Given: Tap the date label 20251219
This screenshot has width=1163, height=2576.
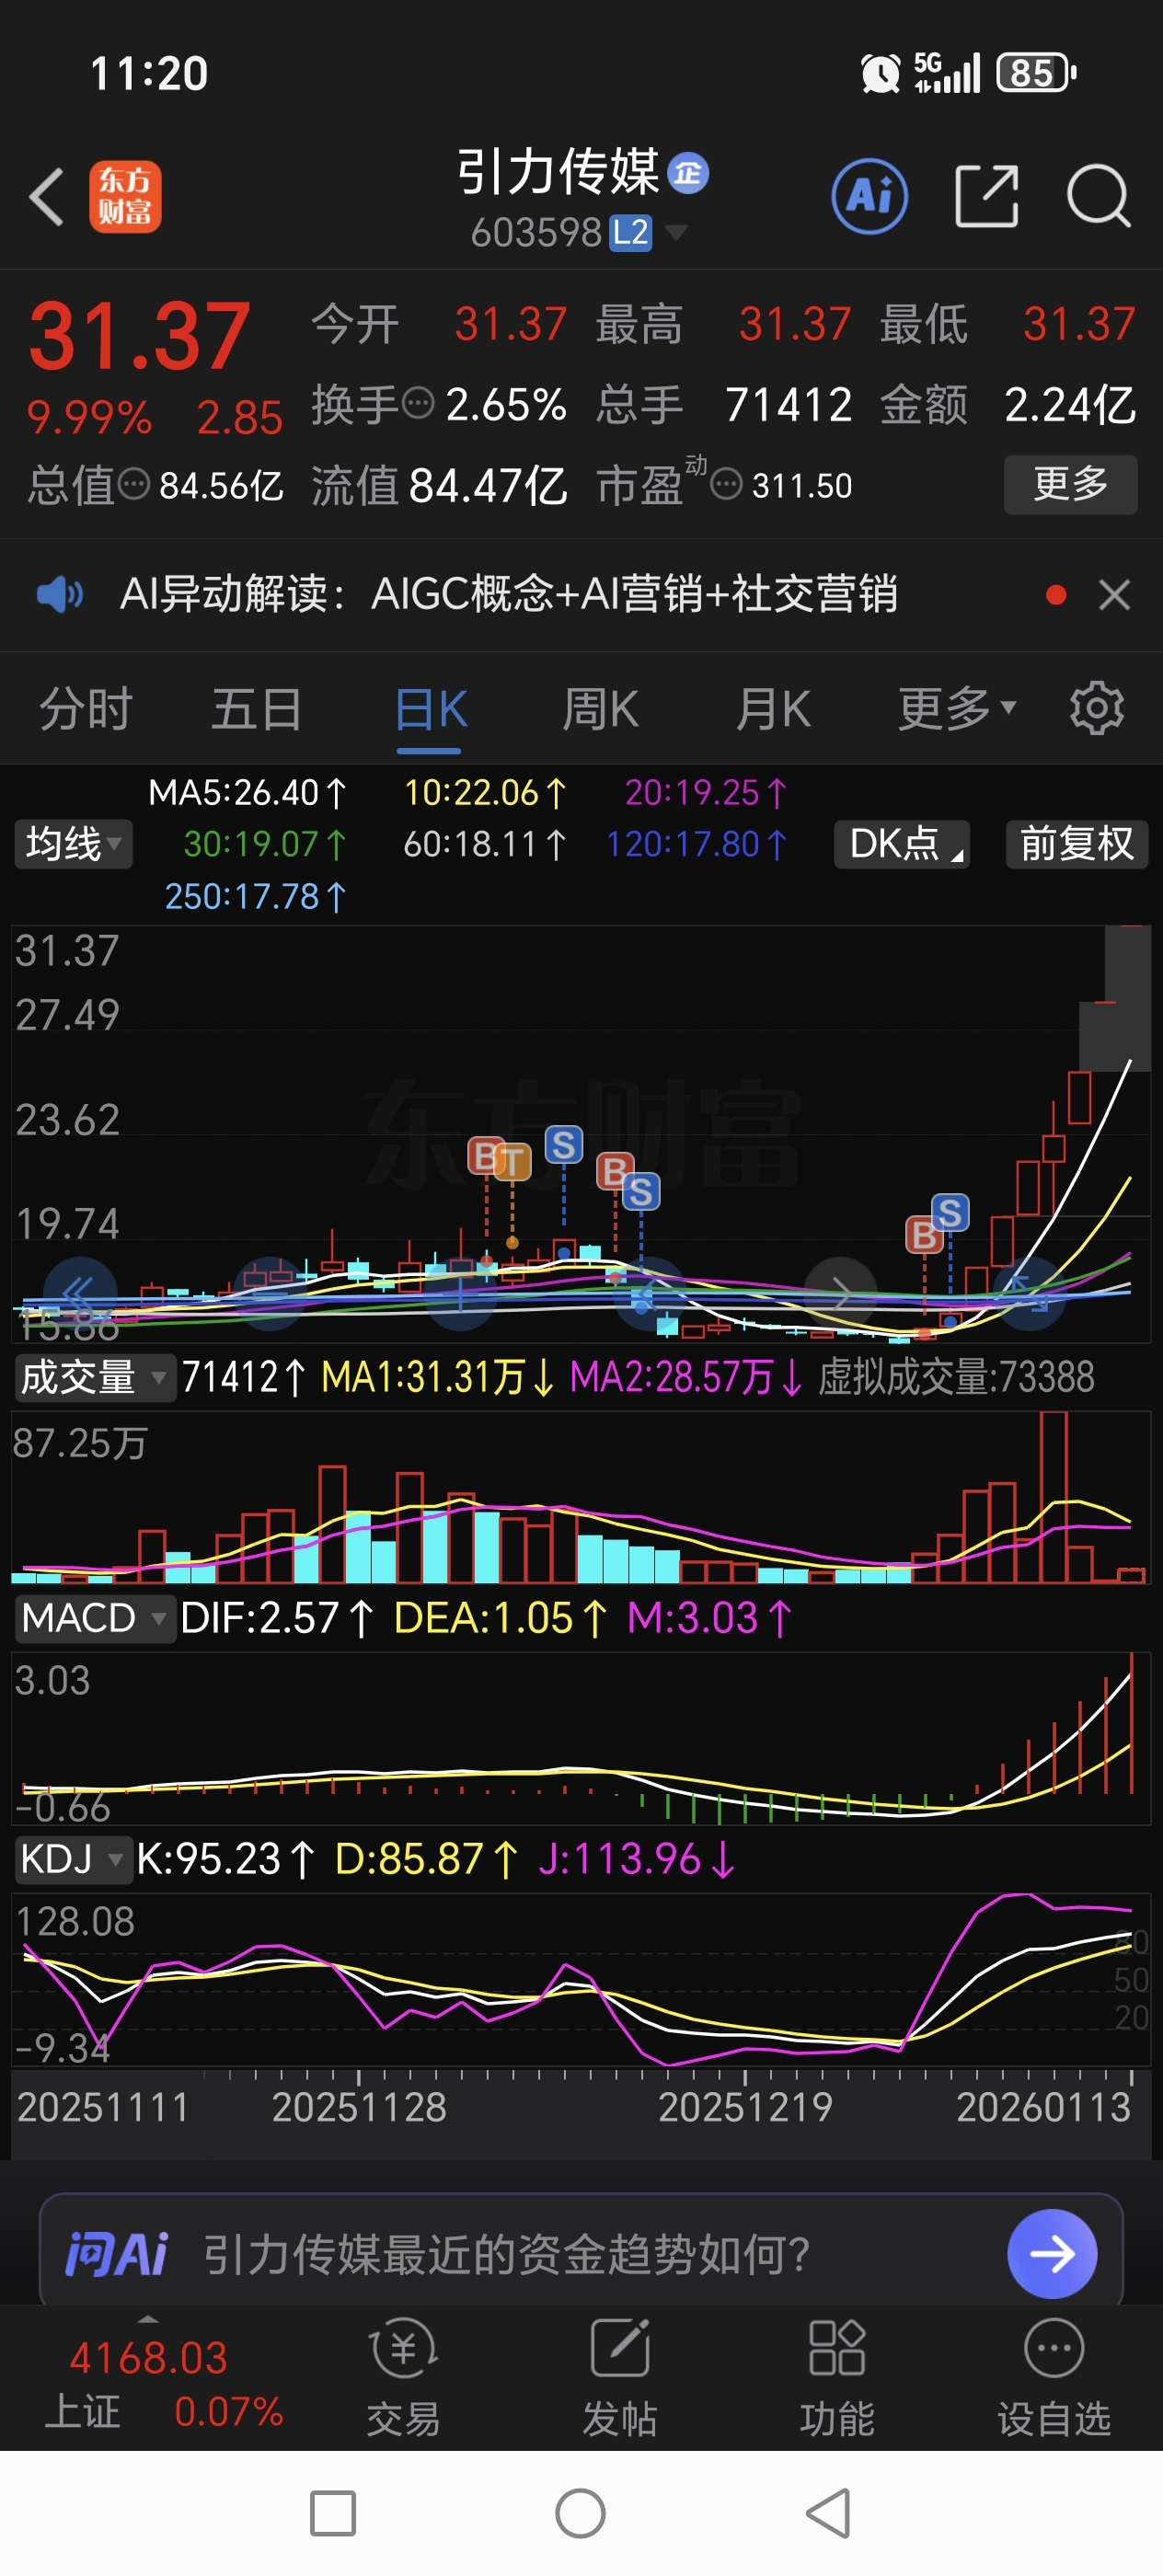Looking at the screenshot, I should point(745,2107).
